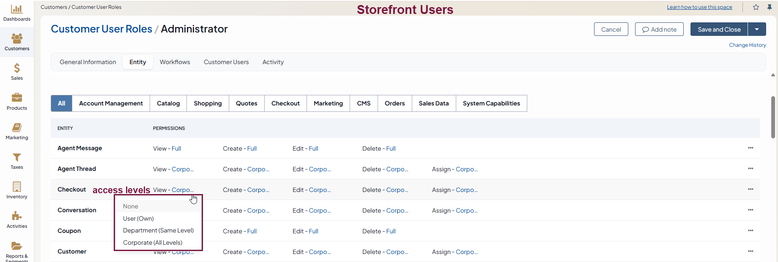The width and height of the screenshot is (778, 262).
Task: Click the Add note button
Action: (x=659, y=30)
